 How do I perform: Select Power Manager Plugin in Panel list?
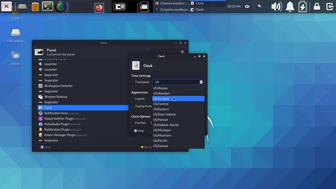pyautogui.click(x=83, y=135)
